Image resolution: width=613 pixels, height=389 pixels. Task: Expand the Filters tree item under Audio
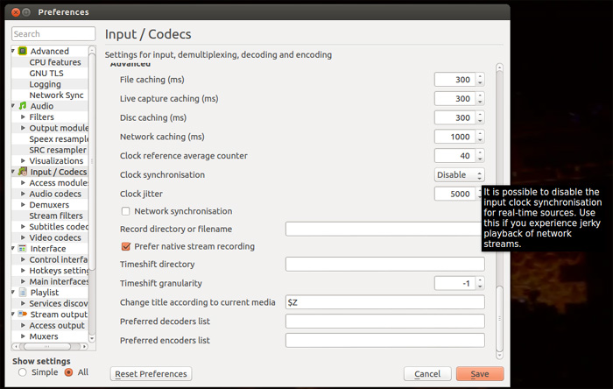[x=24, y=117]
